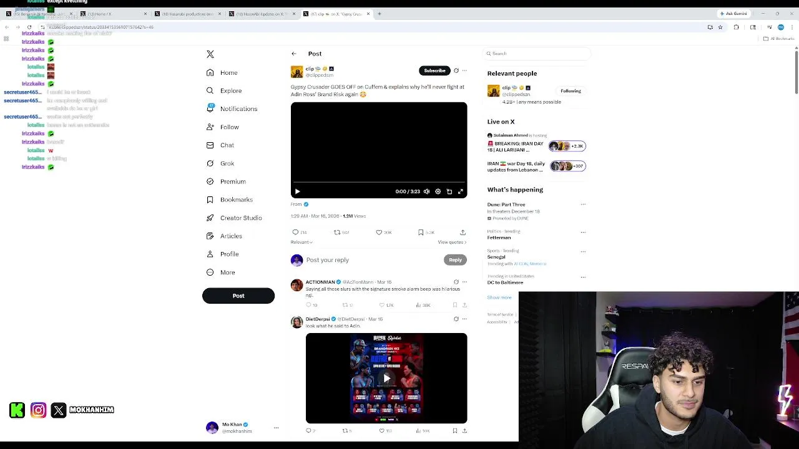This screenshot has width=799, height=449.
Task: Click the Premium sidebar icon
Action: [x=210, y=181]
